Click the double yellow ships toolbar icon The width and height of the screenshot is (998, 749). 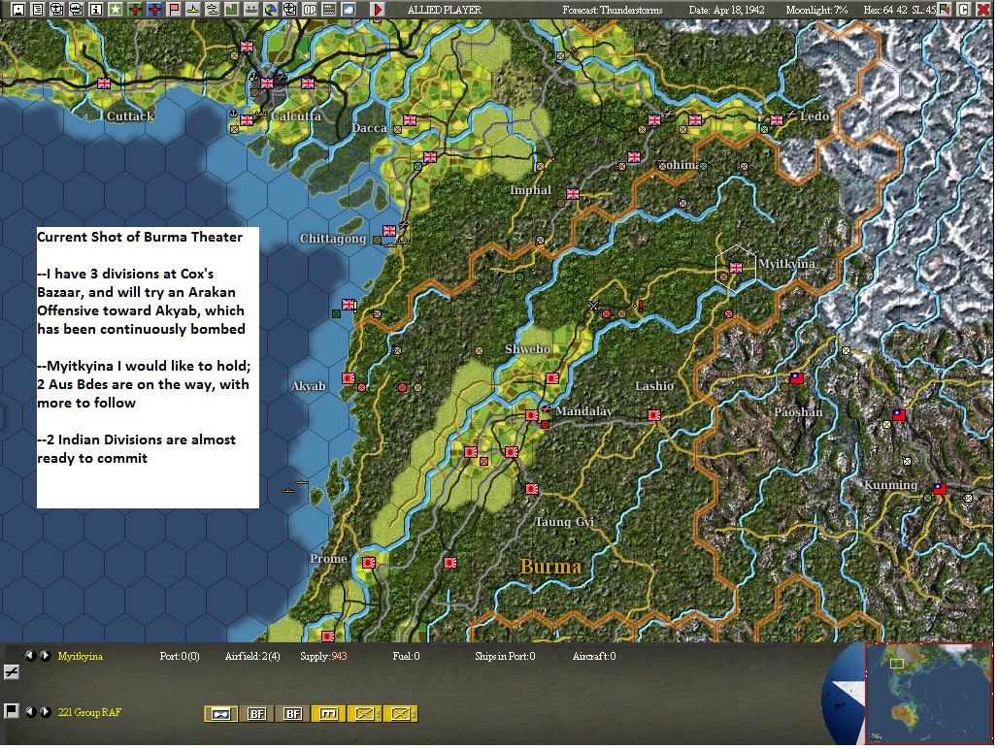[x=213, y=10]
